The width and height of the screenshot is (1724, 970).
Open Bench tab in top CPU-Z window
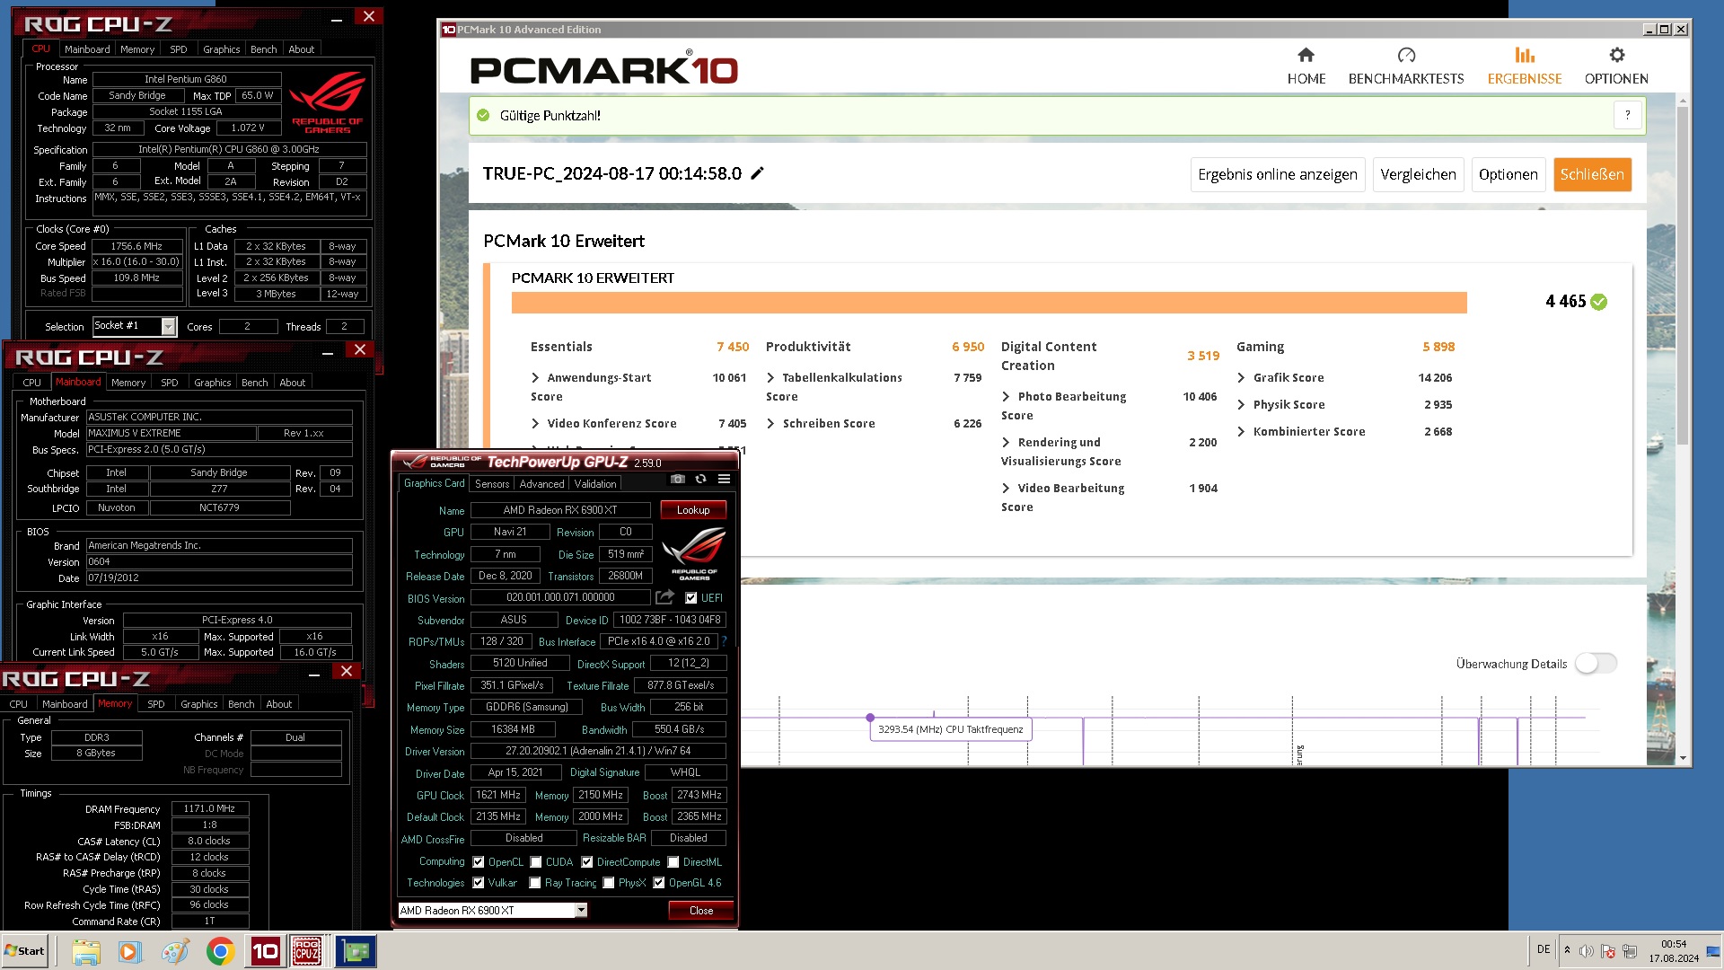[x=264, y=49]
